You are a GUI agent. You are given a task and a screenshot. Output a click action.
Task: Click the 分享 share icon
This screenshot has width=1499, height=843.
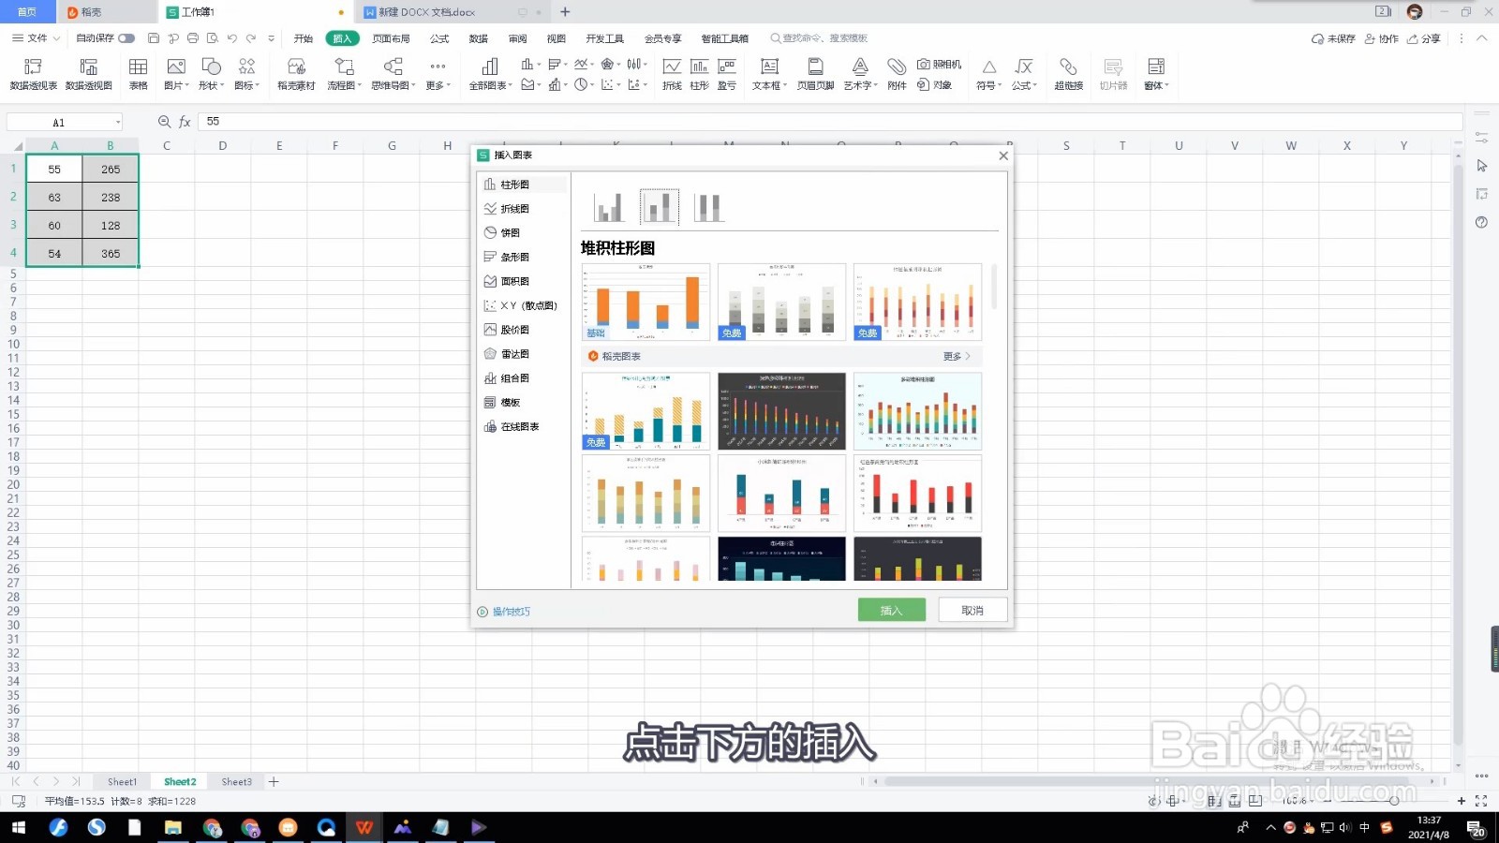tap(1423, 38)
